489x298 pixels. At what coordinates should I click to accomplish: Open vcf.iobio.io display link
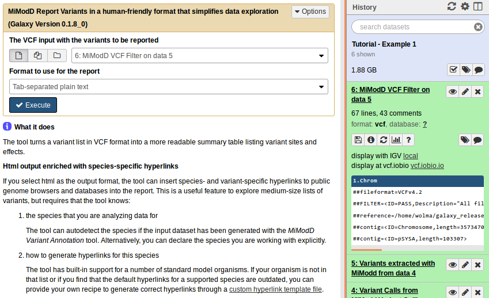[x=427, y=166]
